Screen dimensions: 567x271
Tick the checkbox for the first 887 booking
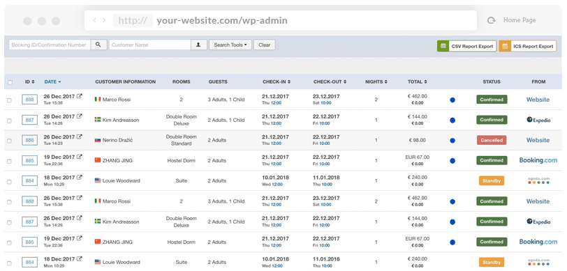tap(9, 121)
